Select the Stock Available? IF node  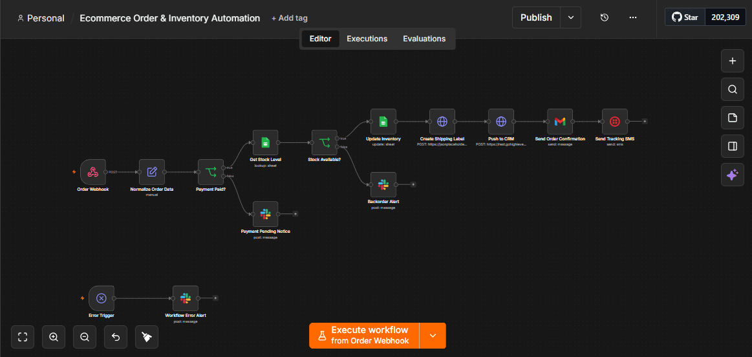(x=324, y=142)
